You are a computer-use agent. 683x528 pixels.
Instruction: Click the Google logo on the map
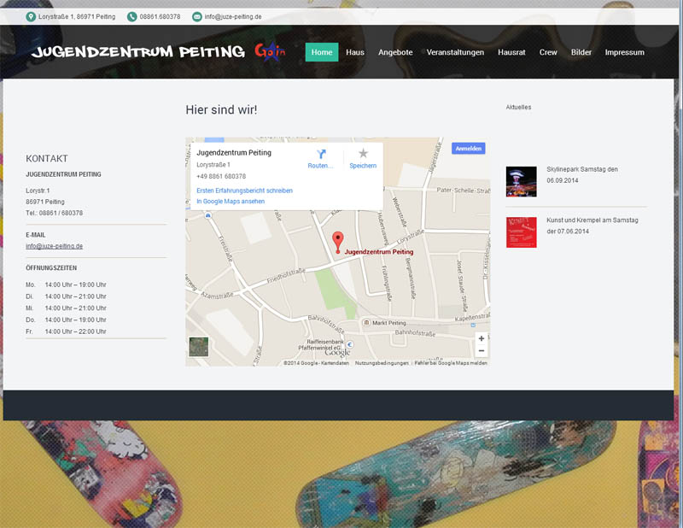pyautogui.click(x=337, y=353)
